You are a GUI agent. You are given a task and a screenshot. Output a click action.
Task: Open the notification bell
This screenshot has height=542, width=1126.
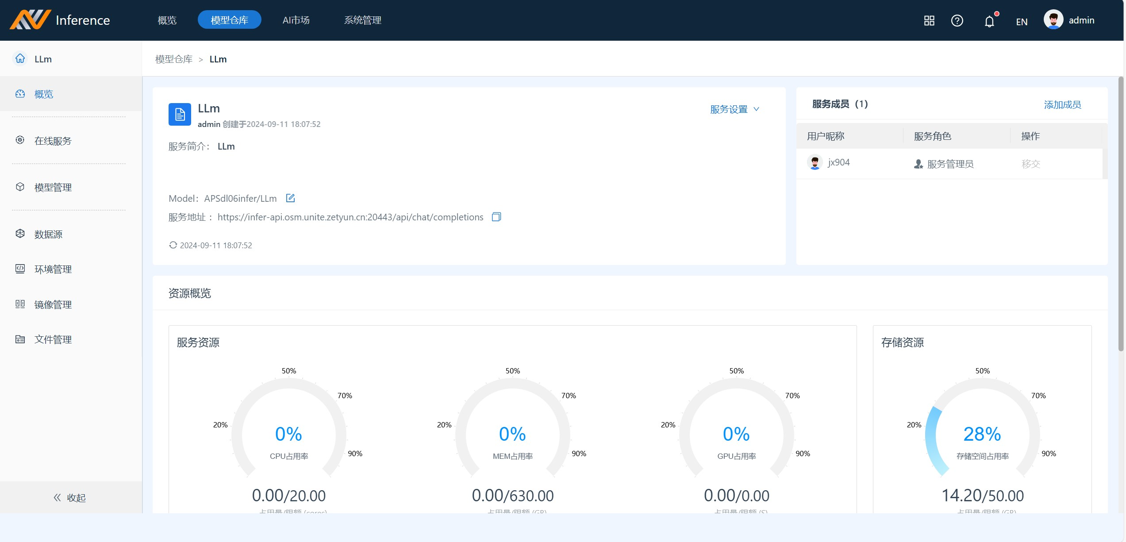click(x=989, y=21)
